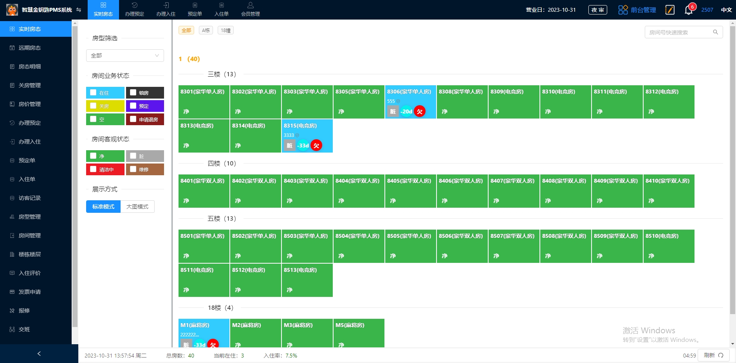Click the sidebar toggle arrows beside system title
This screenshot has width=736, height=363.
pos(79,10)
